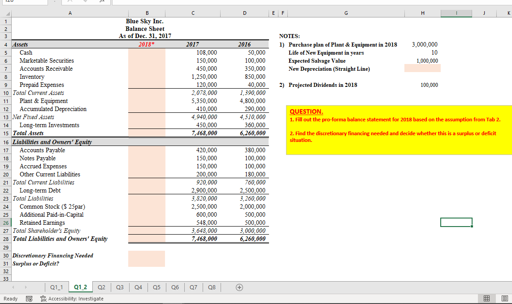Open macro recording icon in status bar

(29, 299)
